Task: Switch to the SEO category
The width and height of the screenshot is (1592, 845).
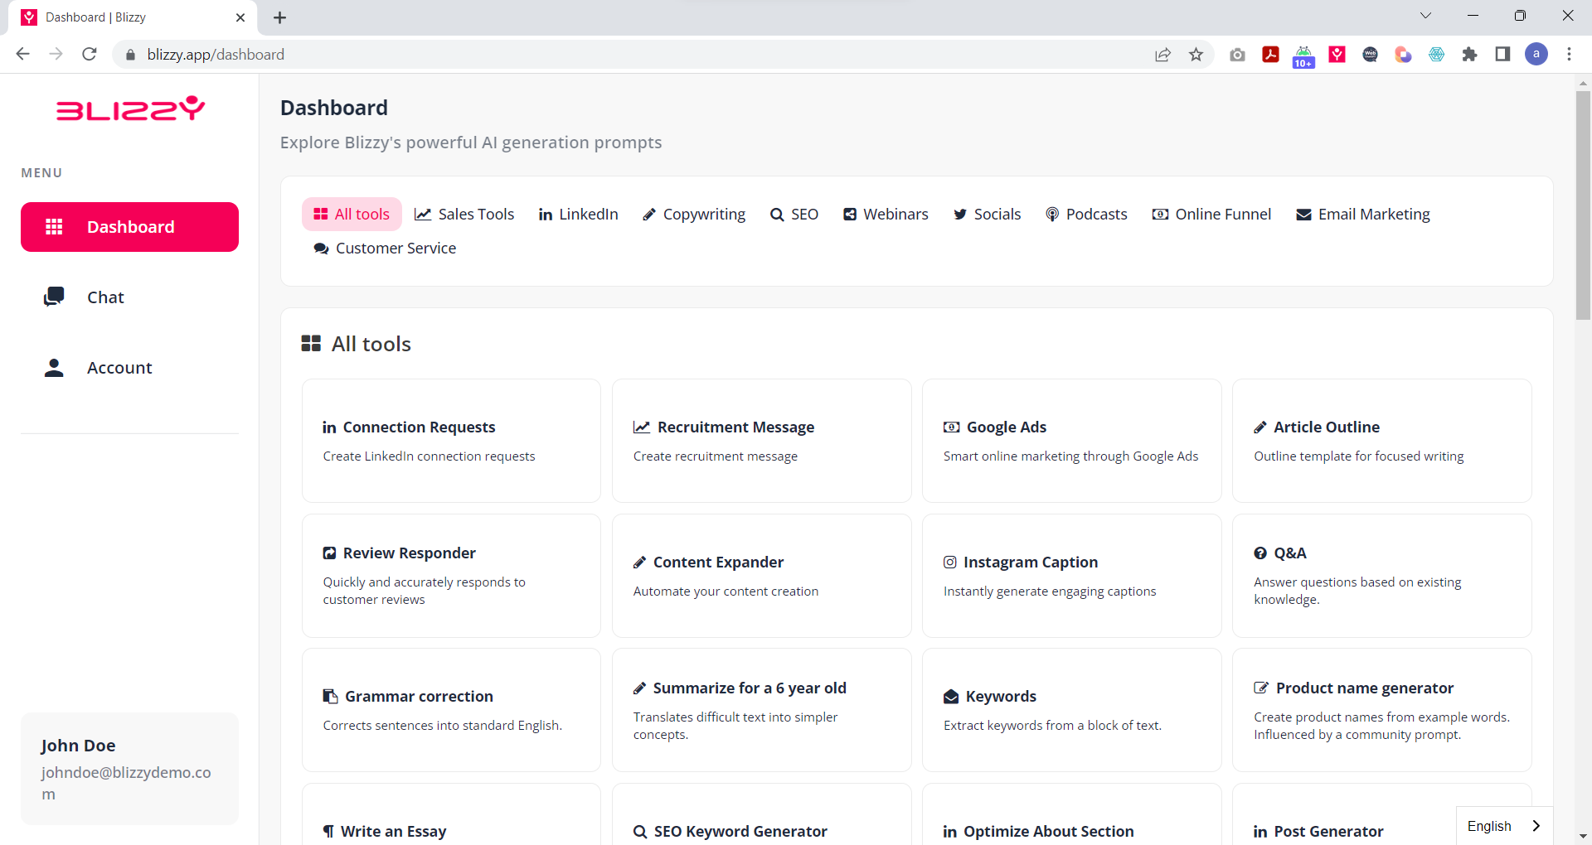Action: [x=794, y=215]
